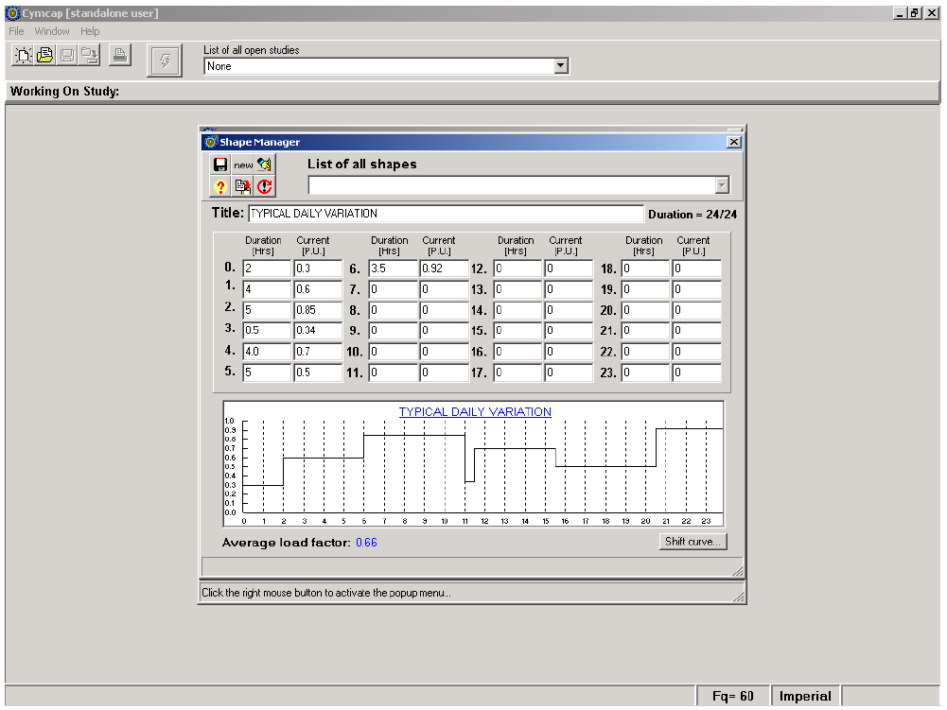Click row 5 Duration field
The image size is (947, 710).
point(267,372)
